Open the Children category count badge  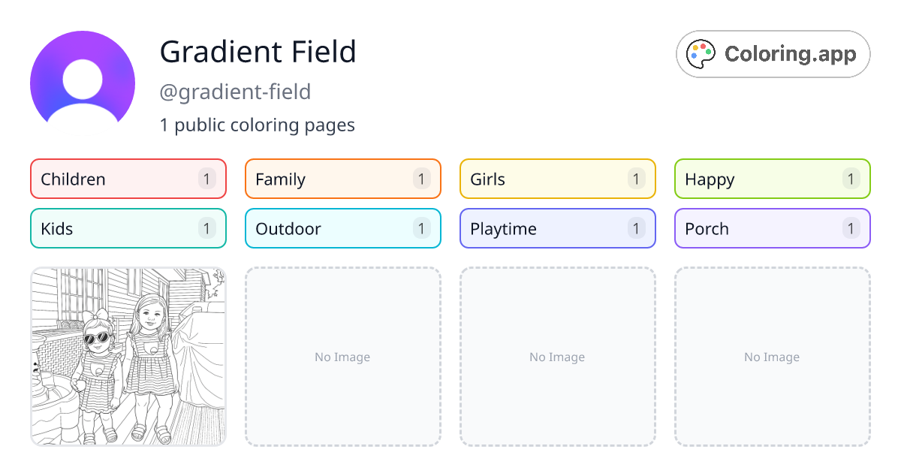click(x=206, y=179)
